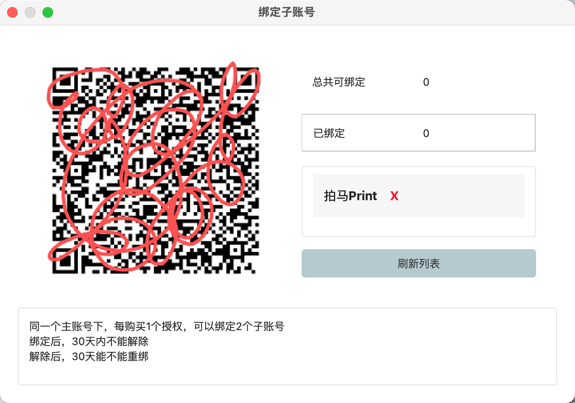The image size is (575, 403).
Task: Click the 刷新列表 button
Action: click(x=418, y=264)
